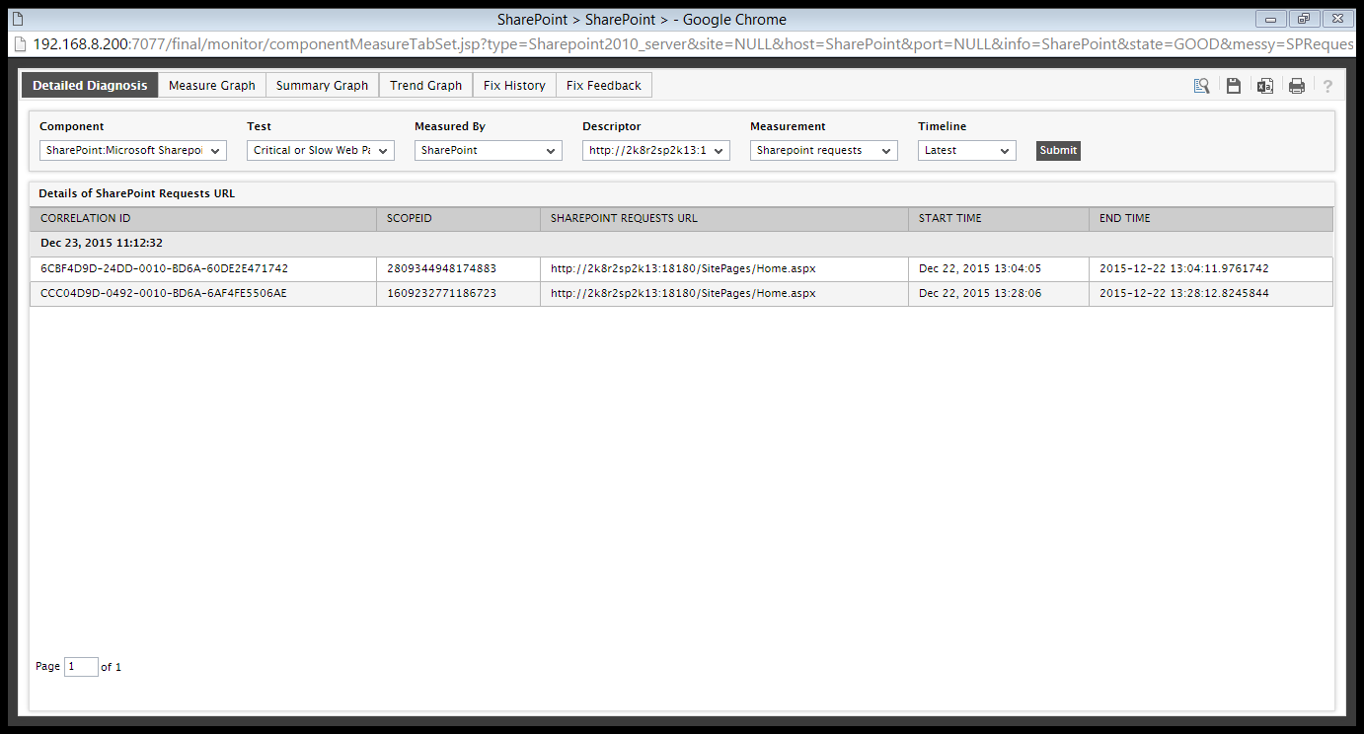Switch to the Summary Graph tab
This screenshot has height=734, width=1364.
pos(323,86)
